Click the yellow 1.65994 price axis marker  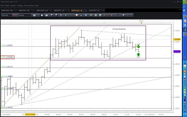(177, 39)
